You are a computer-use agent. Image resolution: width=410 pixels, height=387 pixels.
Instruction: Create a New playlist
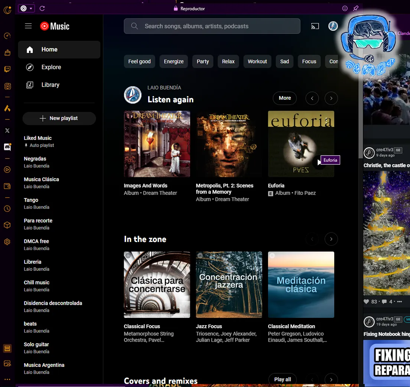coord(59,118)
